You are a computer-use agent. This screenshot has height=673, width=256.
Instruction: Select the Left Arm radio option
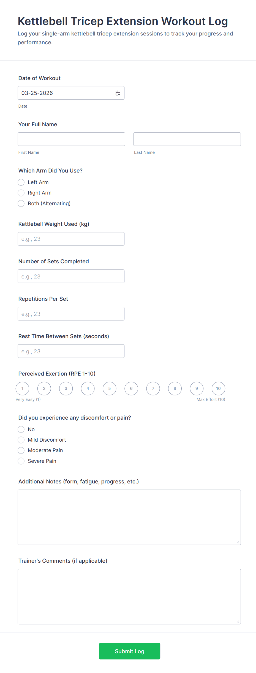pos(21,182)
